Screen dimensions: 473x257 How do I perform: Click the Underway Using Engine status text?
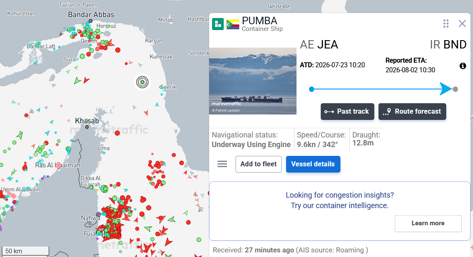pos(251,145)
